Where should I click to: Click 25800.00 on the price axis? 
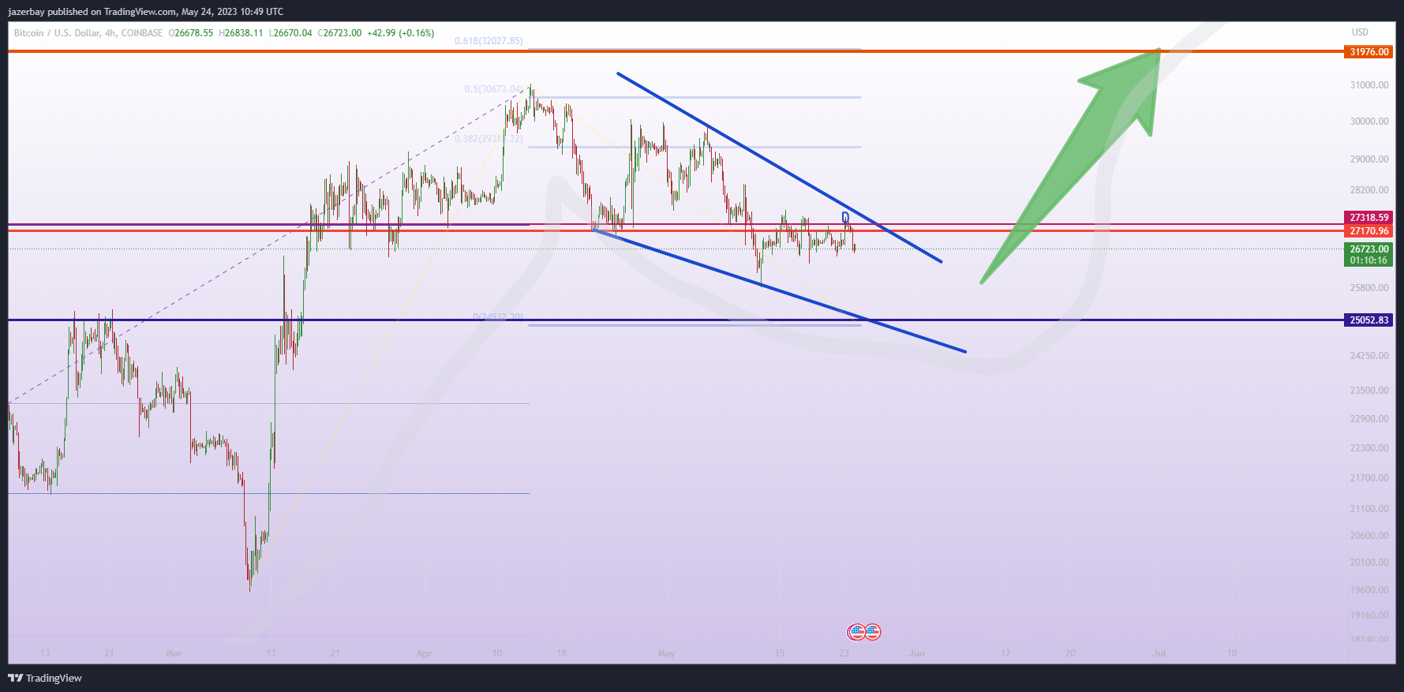(1369, 288)
